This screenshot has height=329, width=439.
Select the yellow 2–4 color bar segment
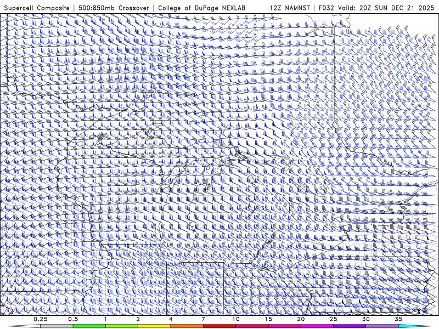point(154,326)
